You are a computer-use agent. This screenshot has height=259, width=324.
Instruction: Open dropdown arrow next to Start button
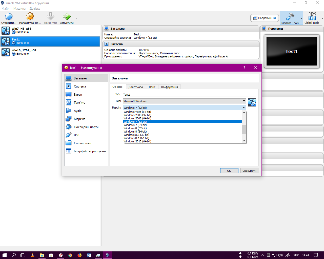point(77,18)
